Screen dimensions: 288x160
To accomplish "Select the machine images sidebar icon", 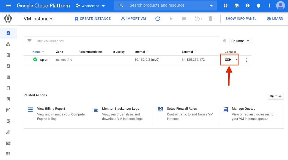I will pos(8,77).
